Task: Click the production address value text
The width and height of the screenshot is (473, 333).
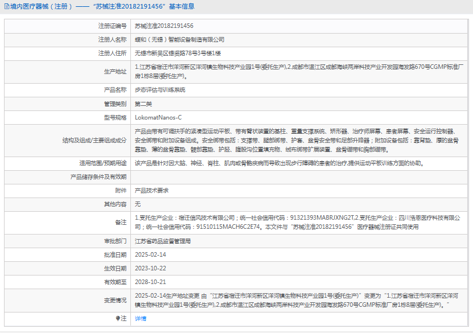Action: tap(299, 72)
